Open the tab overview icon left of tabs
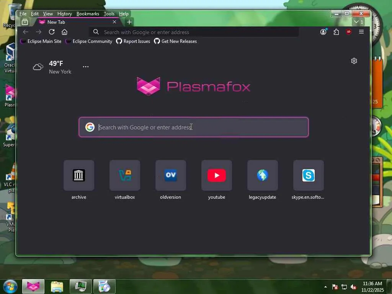Image resolution: width=392 pixels, height=294 pixels. tap(25, 22)
